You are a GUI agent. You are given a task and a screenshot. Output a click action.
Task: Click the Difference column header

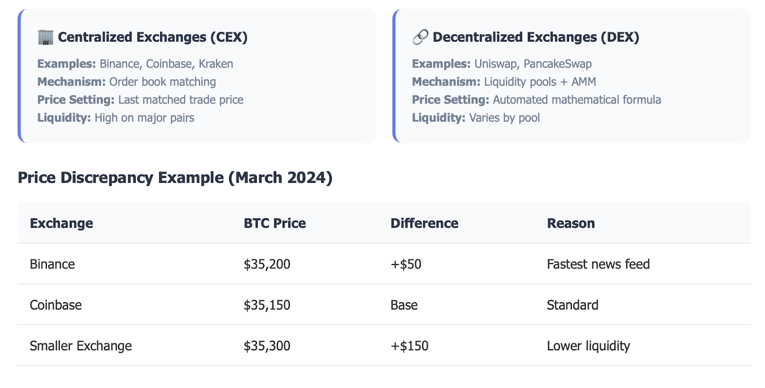(x=424, y=223)
